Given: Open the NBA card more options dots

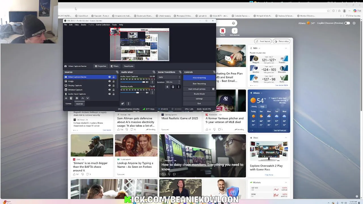Looking at the screenshot, I should pyautogui.click(x=286, y=48).
